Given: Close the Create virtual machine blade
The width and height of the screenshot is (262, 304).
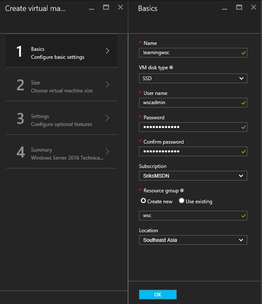Looking at the screenshot, I should [x=121, y=7].
